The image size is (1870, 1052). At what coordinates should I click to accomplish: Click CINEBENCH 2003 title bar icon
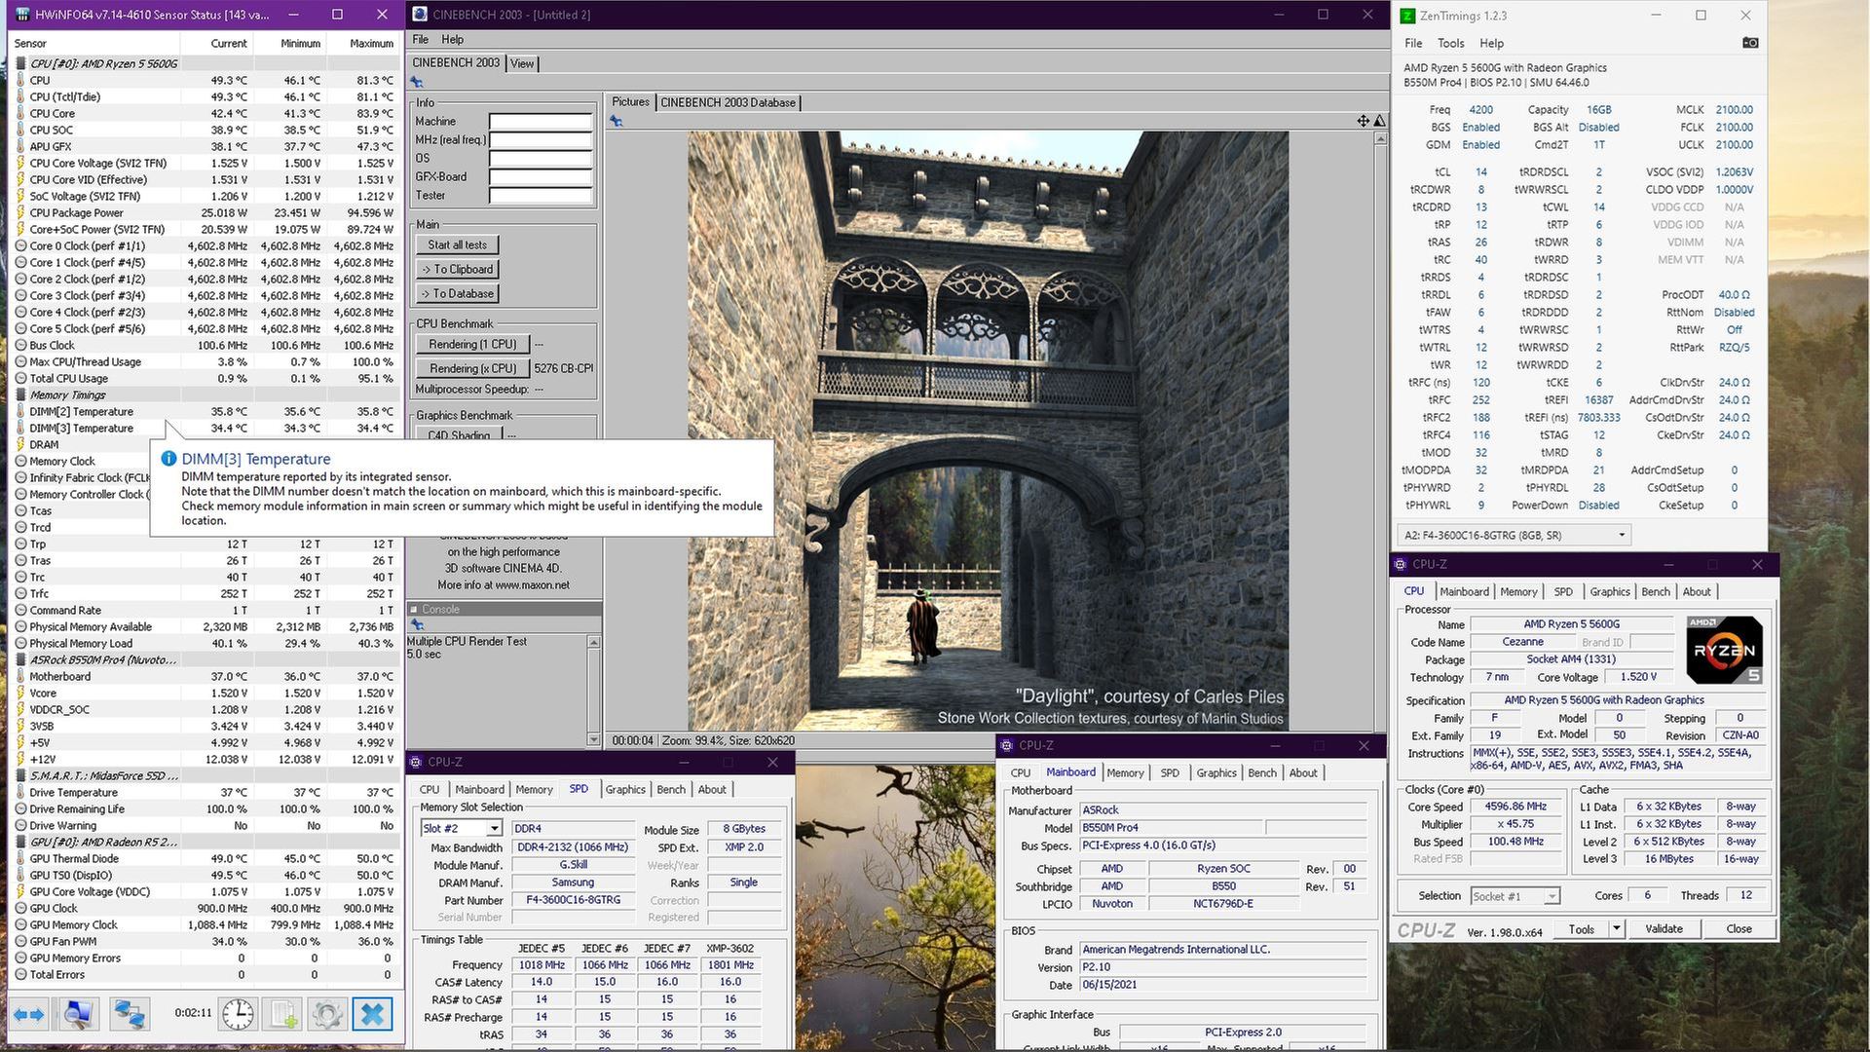tap(419, 15)
